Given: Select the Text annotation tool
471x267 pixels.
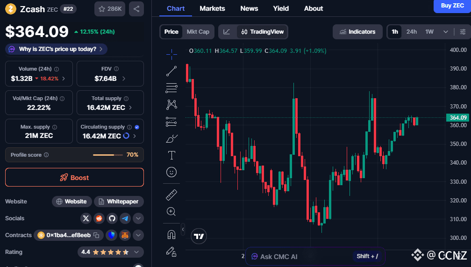Looking at the screenshot, I should pyautogui.click(x=171, y=155).
